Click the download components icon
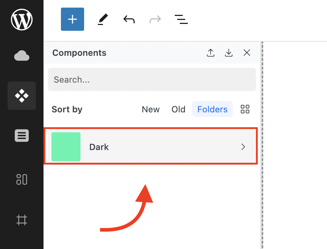This screenshot has width=327, height=249. pyautogui.click(x=229, y=53)
